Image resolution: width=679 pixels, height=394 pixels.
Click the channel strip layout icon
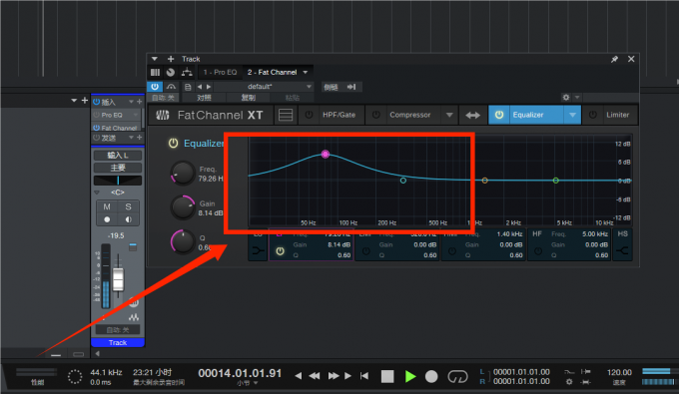coord(286,115)
